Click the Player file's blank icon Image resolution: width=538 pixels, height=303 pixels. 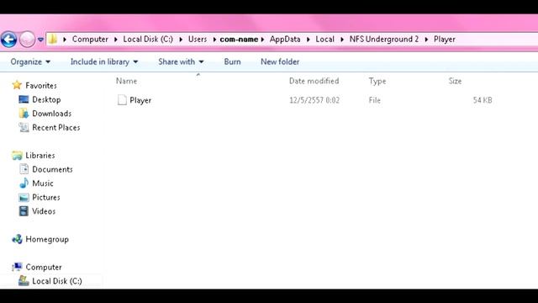(x=122, y=100)
